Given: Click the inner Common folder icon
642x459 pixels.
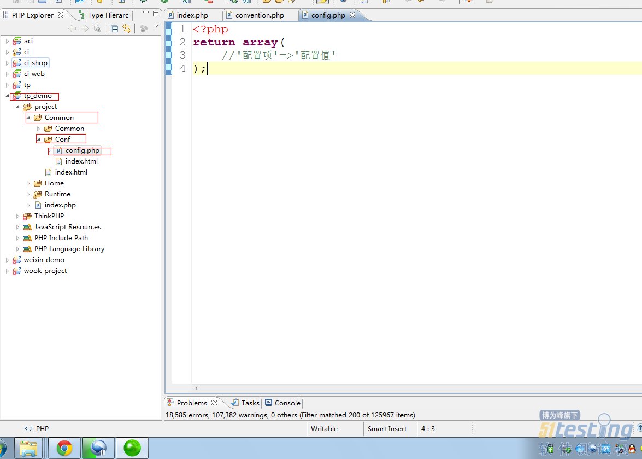Looking at the screenshot, I should (x=48, y=129).
